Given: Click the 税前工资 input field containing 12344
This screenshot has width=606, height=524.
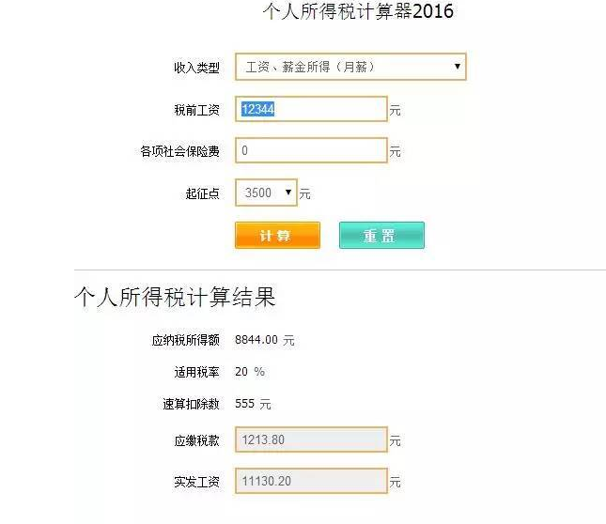Looking at the screenshot, I should [x=311, y=110].
